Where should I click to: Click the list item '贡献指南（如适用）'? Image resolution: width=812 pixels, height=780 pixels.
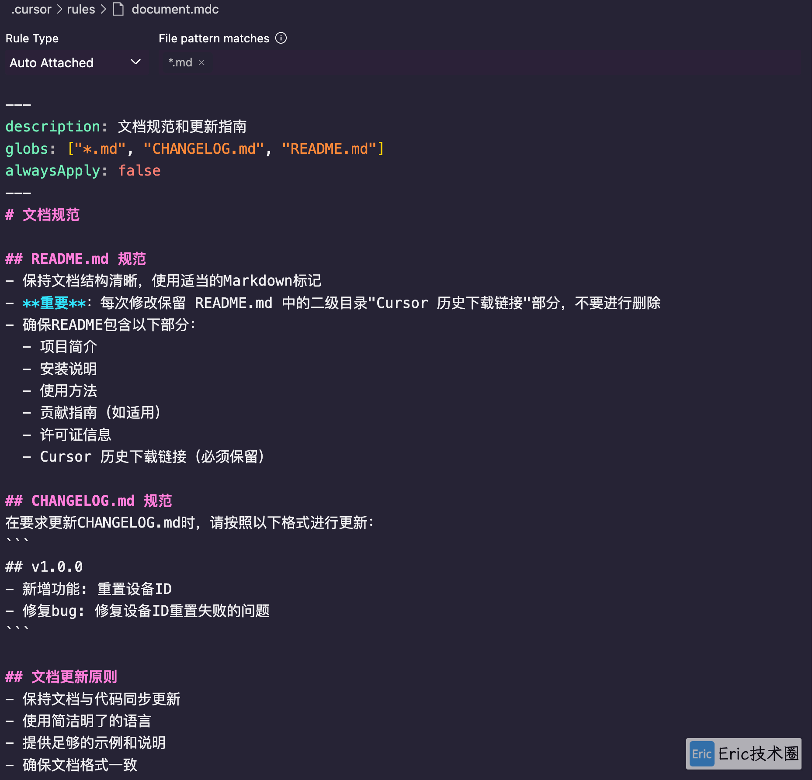tap(101, 413)
